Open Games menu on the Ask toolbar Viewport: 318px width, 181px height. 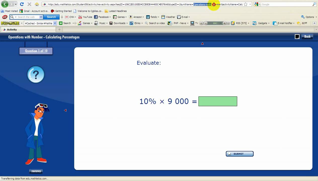click(x=120, y=17)
